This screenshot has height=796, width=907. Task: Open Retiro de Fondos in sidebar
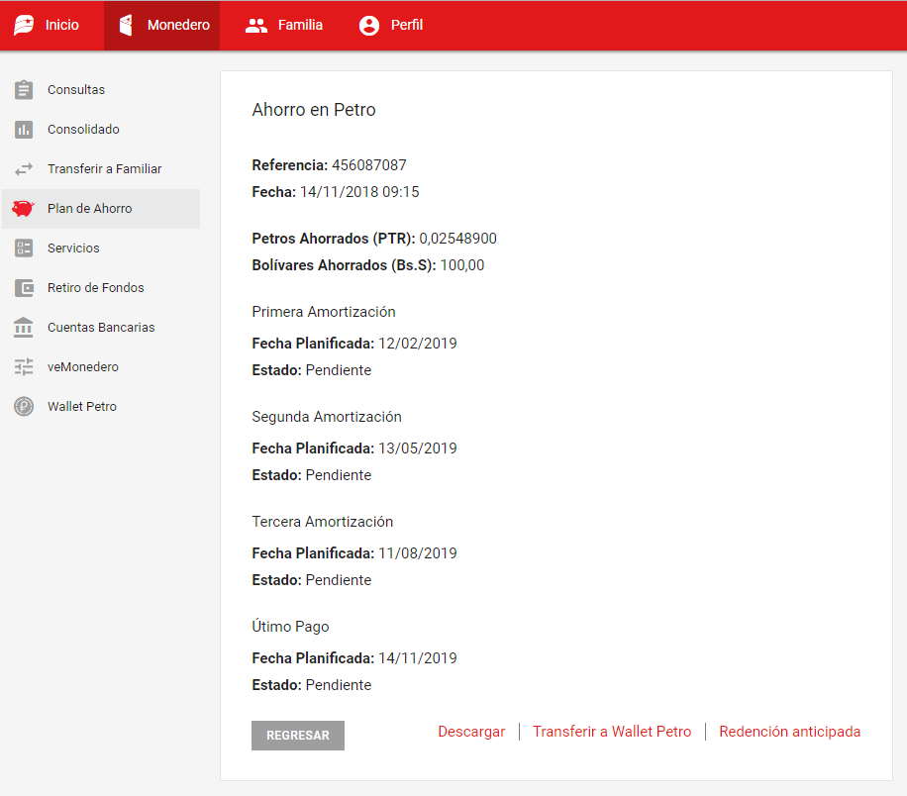point(95,288)
